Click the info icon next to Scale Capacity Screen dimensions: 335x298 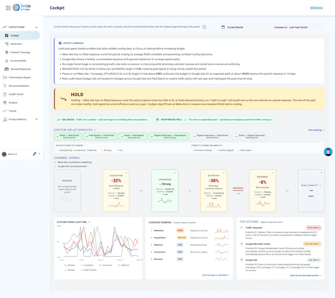(320, 186)
